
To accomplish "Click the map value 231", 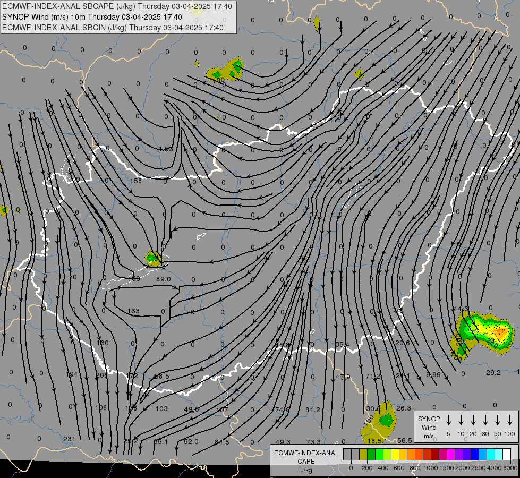I will 69,439.
